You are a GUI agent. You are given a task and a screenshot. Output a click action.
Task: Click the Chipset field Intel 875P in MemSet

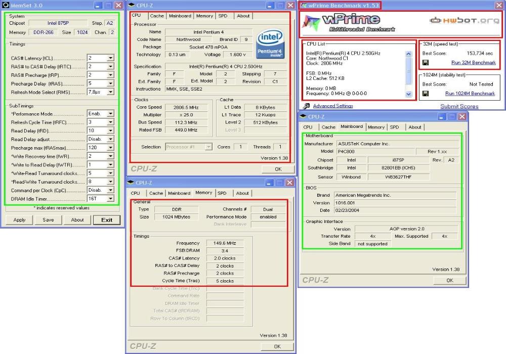(58, 23)
